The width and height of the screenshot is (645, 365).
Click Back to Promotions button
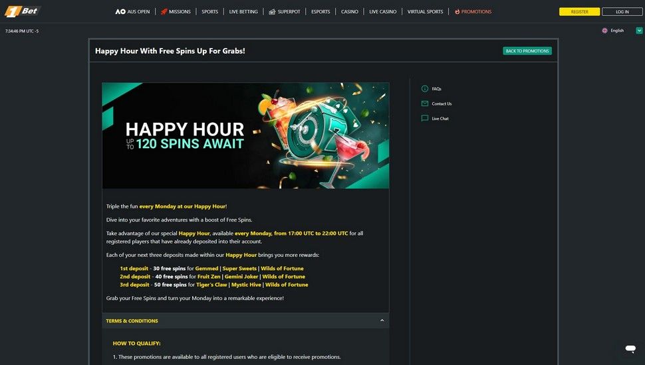pos(527,51)
